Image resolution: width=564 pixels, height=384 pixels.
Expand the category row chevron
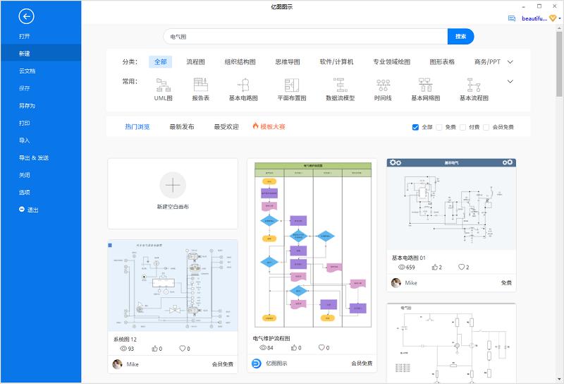[x=510, y=62]
